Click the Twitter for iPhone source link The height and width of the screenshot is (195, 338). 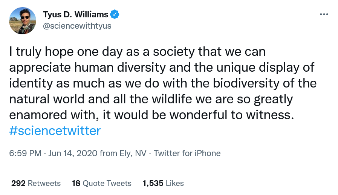pos(187,154)
